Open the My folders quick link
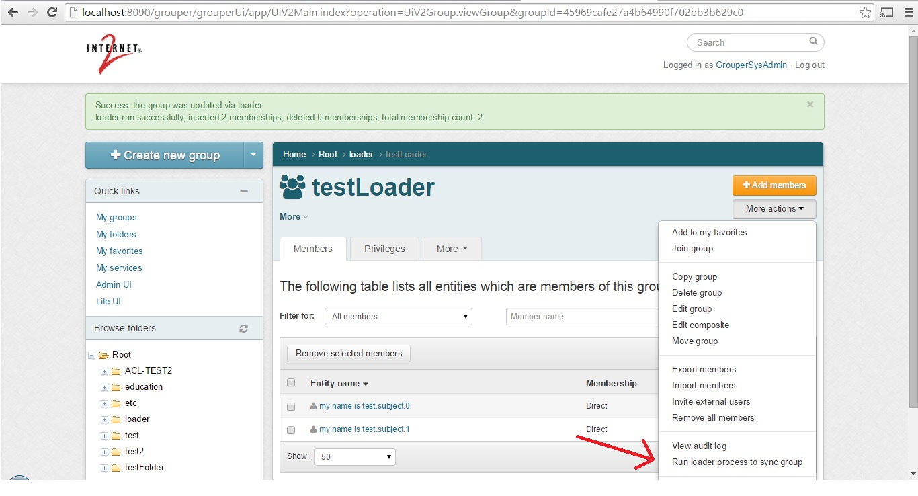The width and height of the screenshot is (918, 496). (x=116, y=235)
